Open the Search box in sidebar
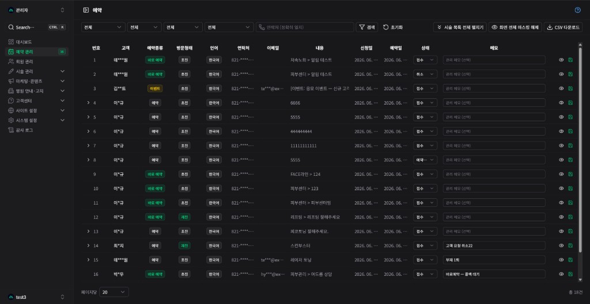Screen dimensions: 590x304 pos(36,28)
